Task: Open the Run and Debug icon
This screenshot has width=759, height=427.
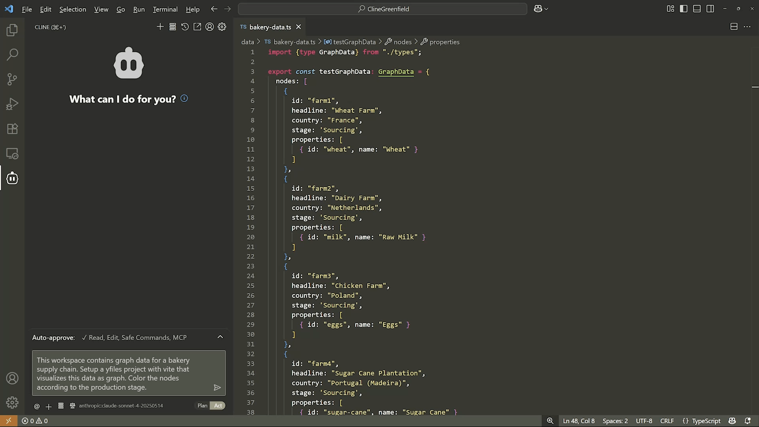Action: [x=12, y=104]
